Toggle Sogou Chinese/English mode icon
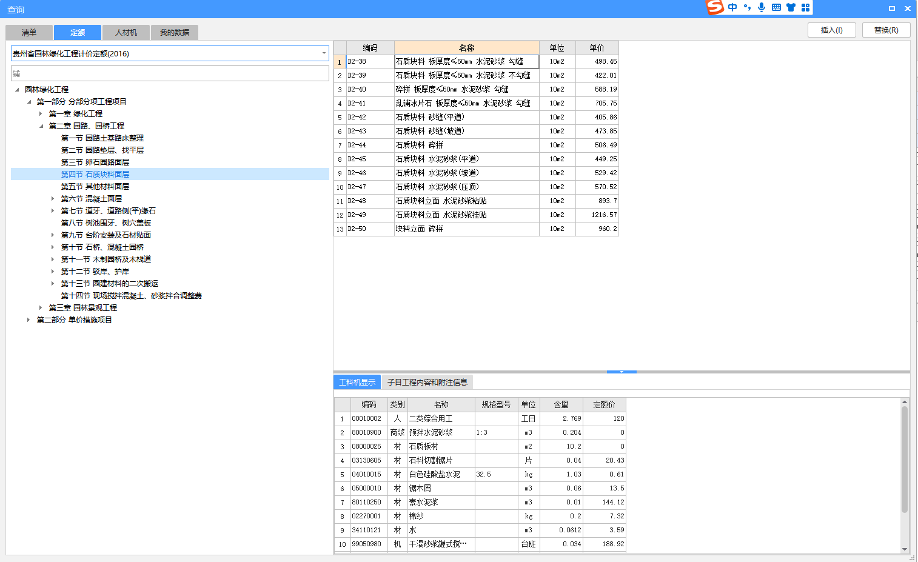 (x=733, y=7)
